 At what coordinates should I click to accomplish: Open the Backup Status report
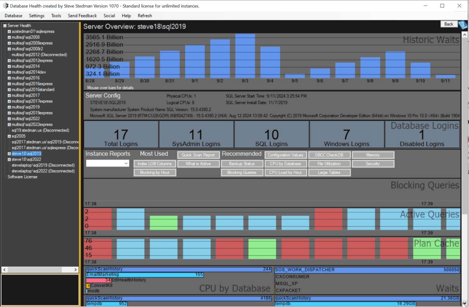[242, 164]
